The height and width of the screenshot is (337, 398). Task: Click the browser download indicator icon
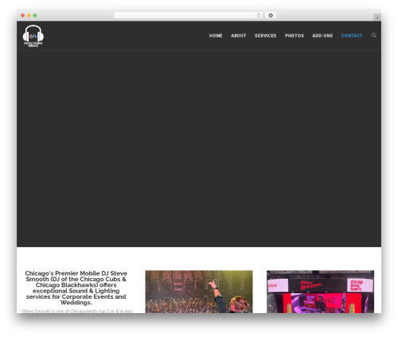[x=271, y=15]
